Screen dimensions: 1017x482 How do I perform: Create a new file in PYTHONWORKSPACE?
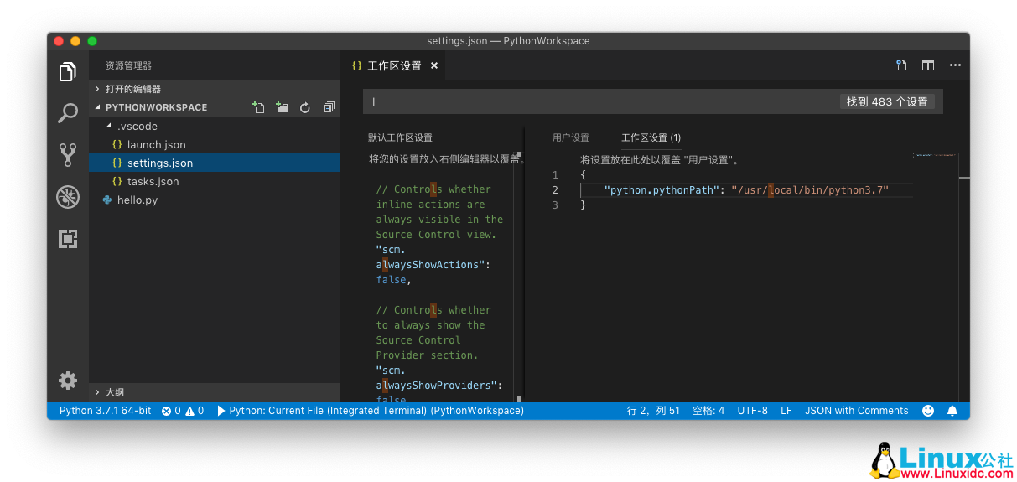click(259, 107)
